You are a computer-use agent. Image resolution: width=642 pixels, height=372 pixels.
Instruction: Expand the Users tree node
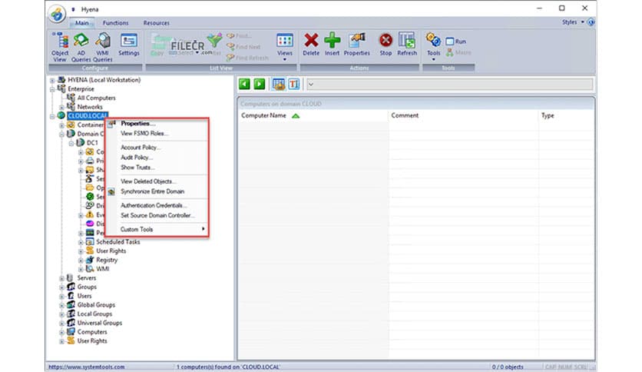click(x=62, y=297)
